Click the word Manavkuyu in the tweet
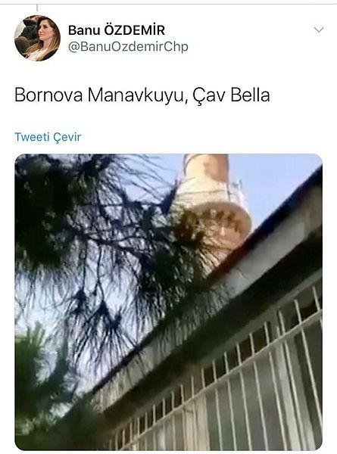 pyautogui.click(x=136, y=95)
